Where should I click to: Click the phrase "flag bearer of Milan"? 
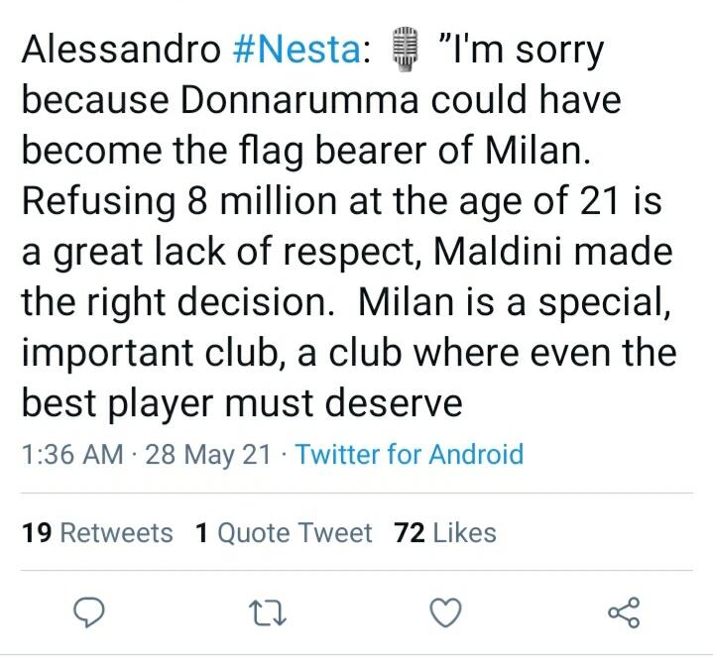[441, 151]
